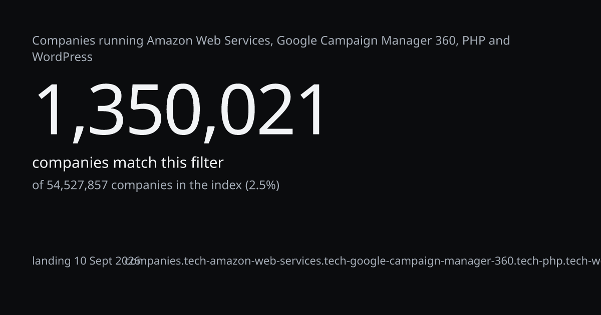Click the word "and" in the heading
The image size is (601, 315).
tap(499, 40)
